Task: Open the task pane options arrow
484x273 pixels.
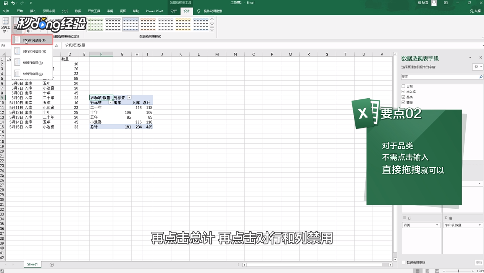Action: (x=470, y=58)
